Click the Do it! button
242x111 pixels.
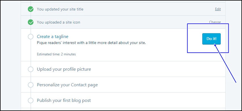tap(211, 39)
